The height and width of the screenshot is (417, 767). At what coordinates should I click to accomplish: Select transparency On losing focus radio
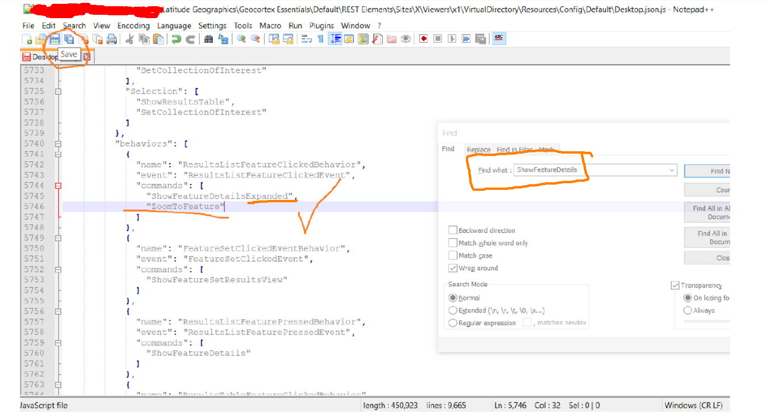pyautogui.click(x=688, y=298)
